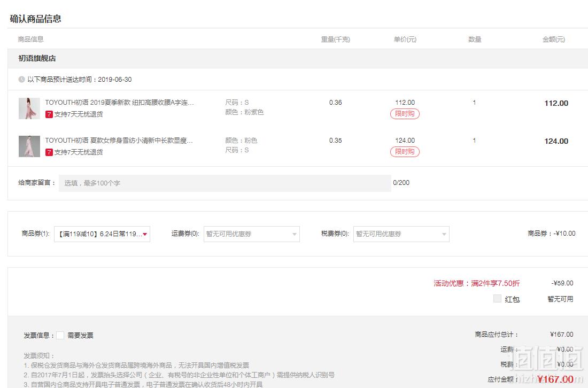Click the weight value 0.35
The height and width of the screenshot is (388, 588).
click(335, 140)
